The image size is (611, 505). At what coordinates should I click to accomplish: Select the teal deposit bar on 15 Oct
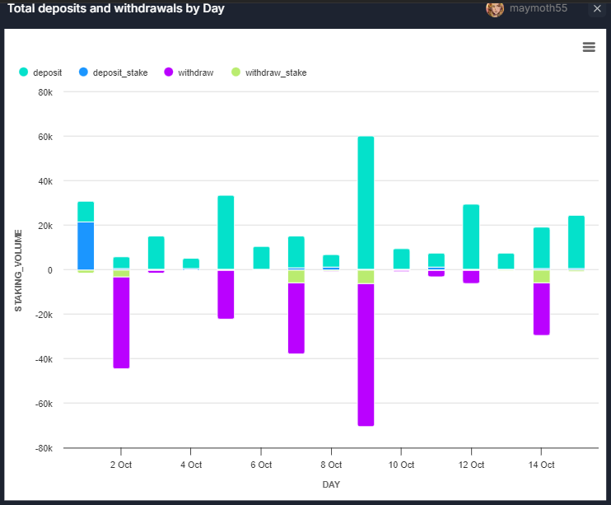[576, 241]
